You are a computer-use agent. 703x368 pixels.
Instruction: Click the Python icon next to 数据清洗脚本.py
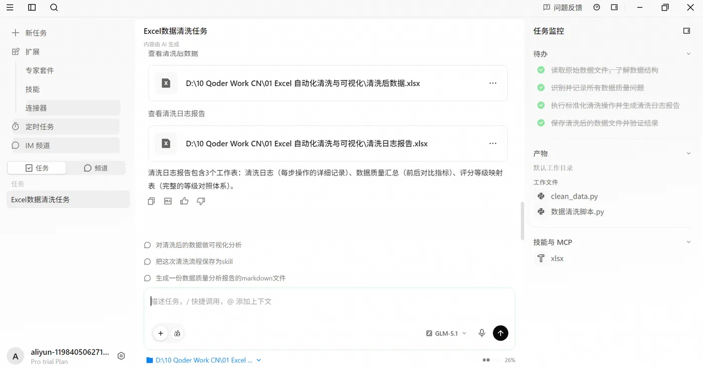(541, 212)
